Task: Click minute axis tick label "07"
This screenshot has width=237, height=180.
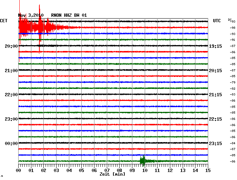Action: coord(107,171)
